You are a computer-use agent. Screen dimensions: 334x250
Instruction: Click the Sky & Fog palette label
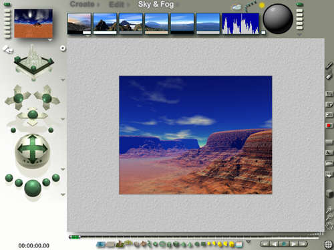(x=156, y=4)
